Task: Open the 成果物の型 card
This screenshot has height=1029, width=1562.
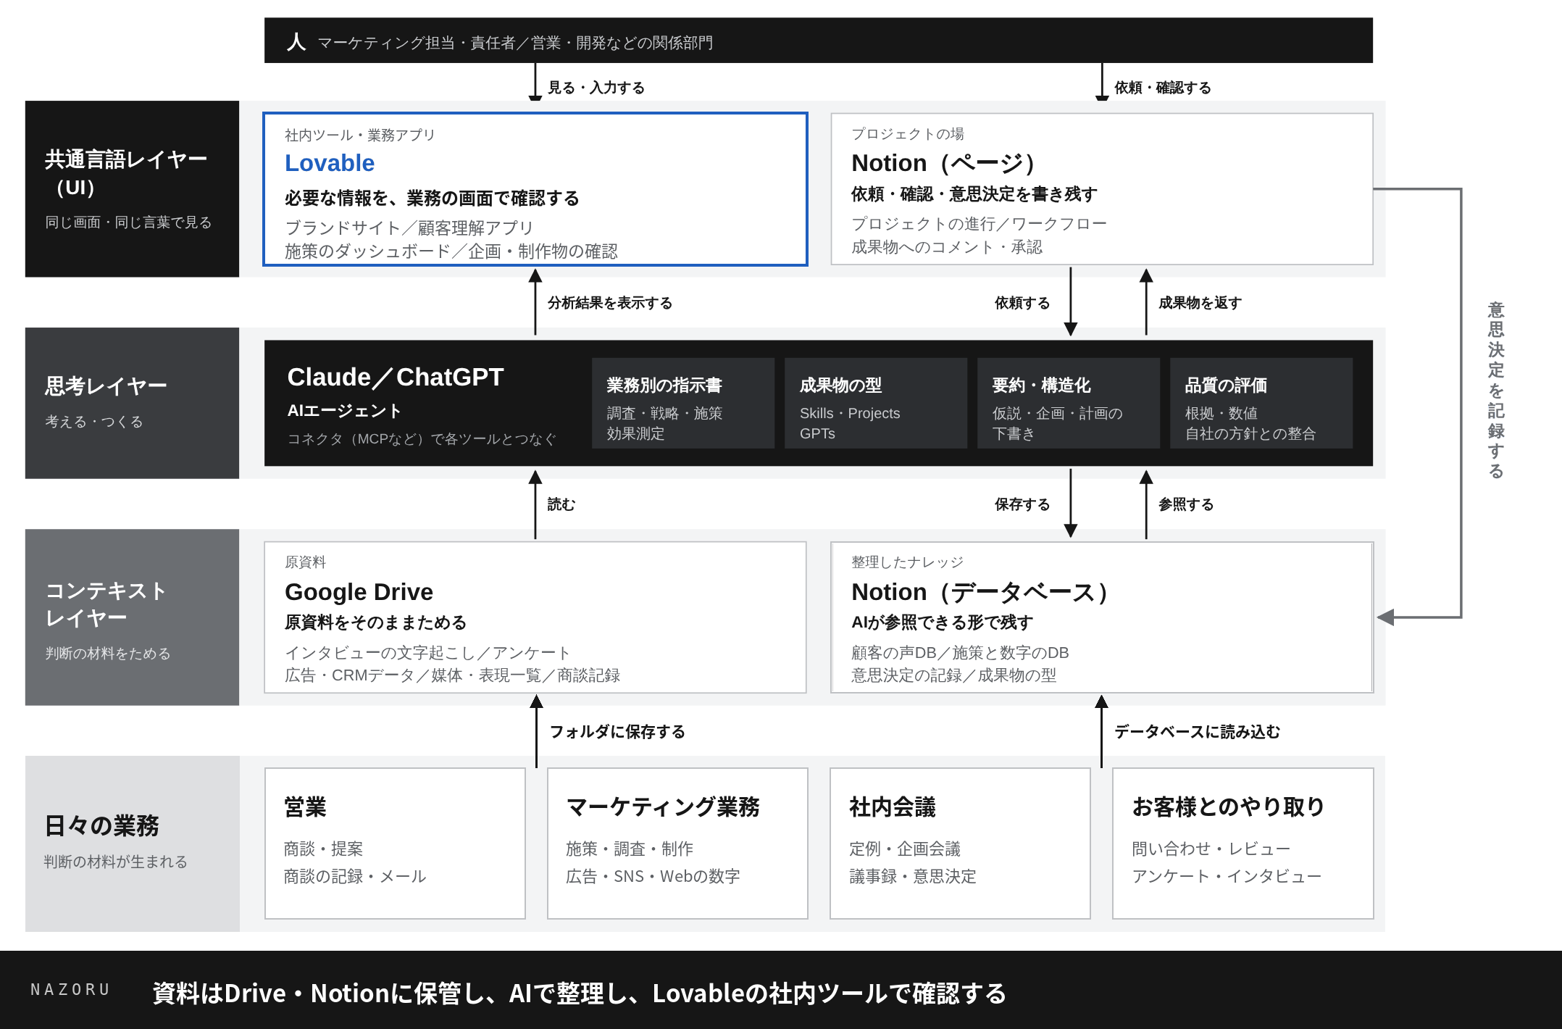Action: pos(876,403)
